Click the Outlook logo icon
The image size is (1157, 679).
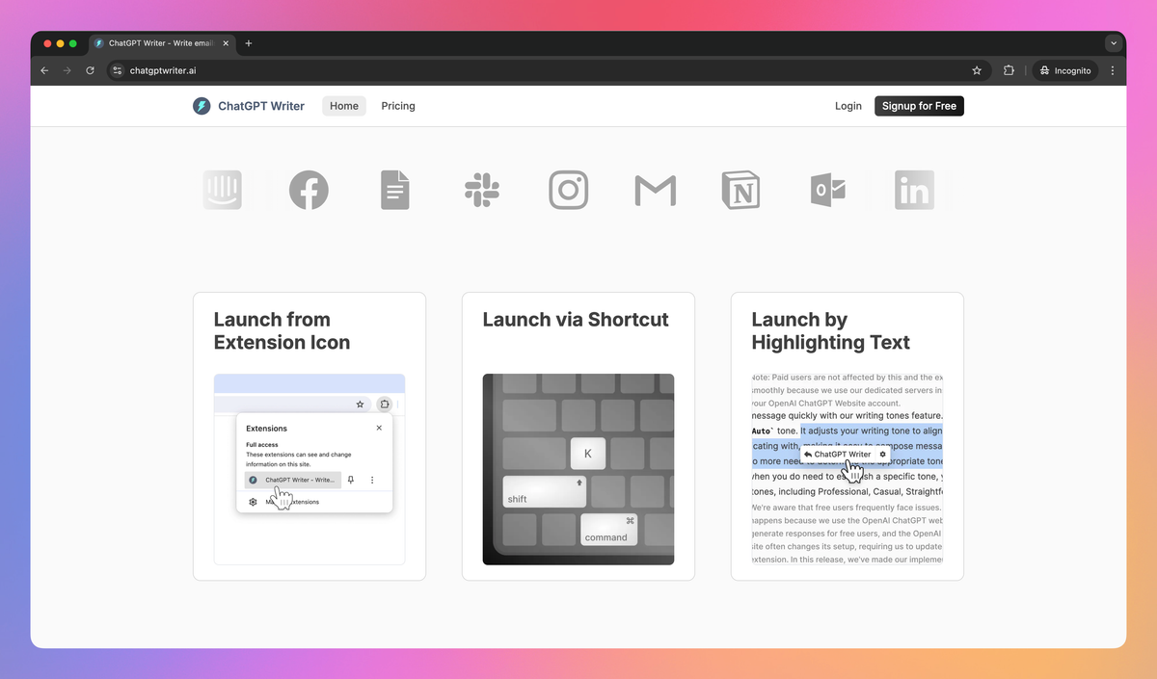tap(828, 190)
